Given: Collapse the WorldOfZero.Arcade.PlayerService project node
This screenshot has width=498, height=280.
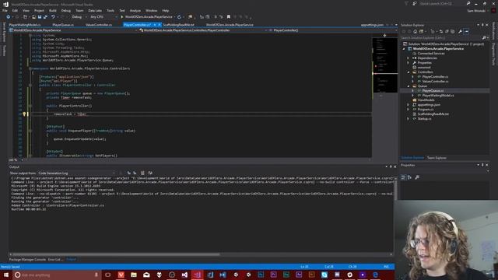Looking at the screenshot, I should point(404,49).
